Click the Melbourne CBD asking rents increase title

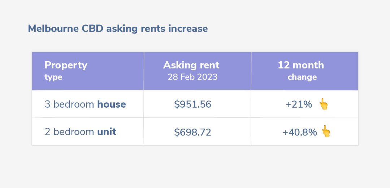pyautogui.click(x=118, y=28)
